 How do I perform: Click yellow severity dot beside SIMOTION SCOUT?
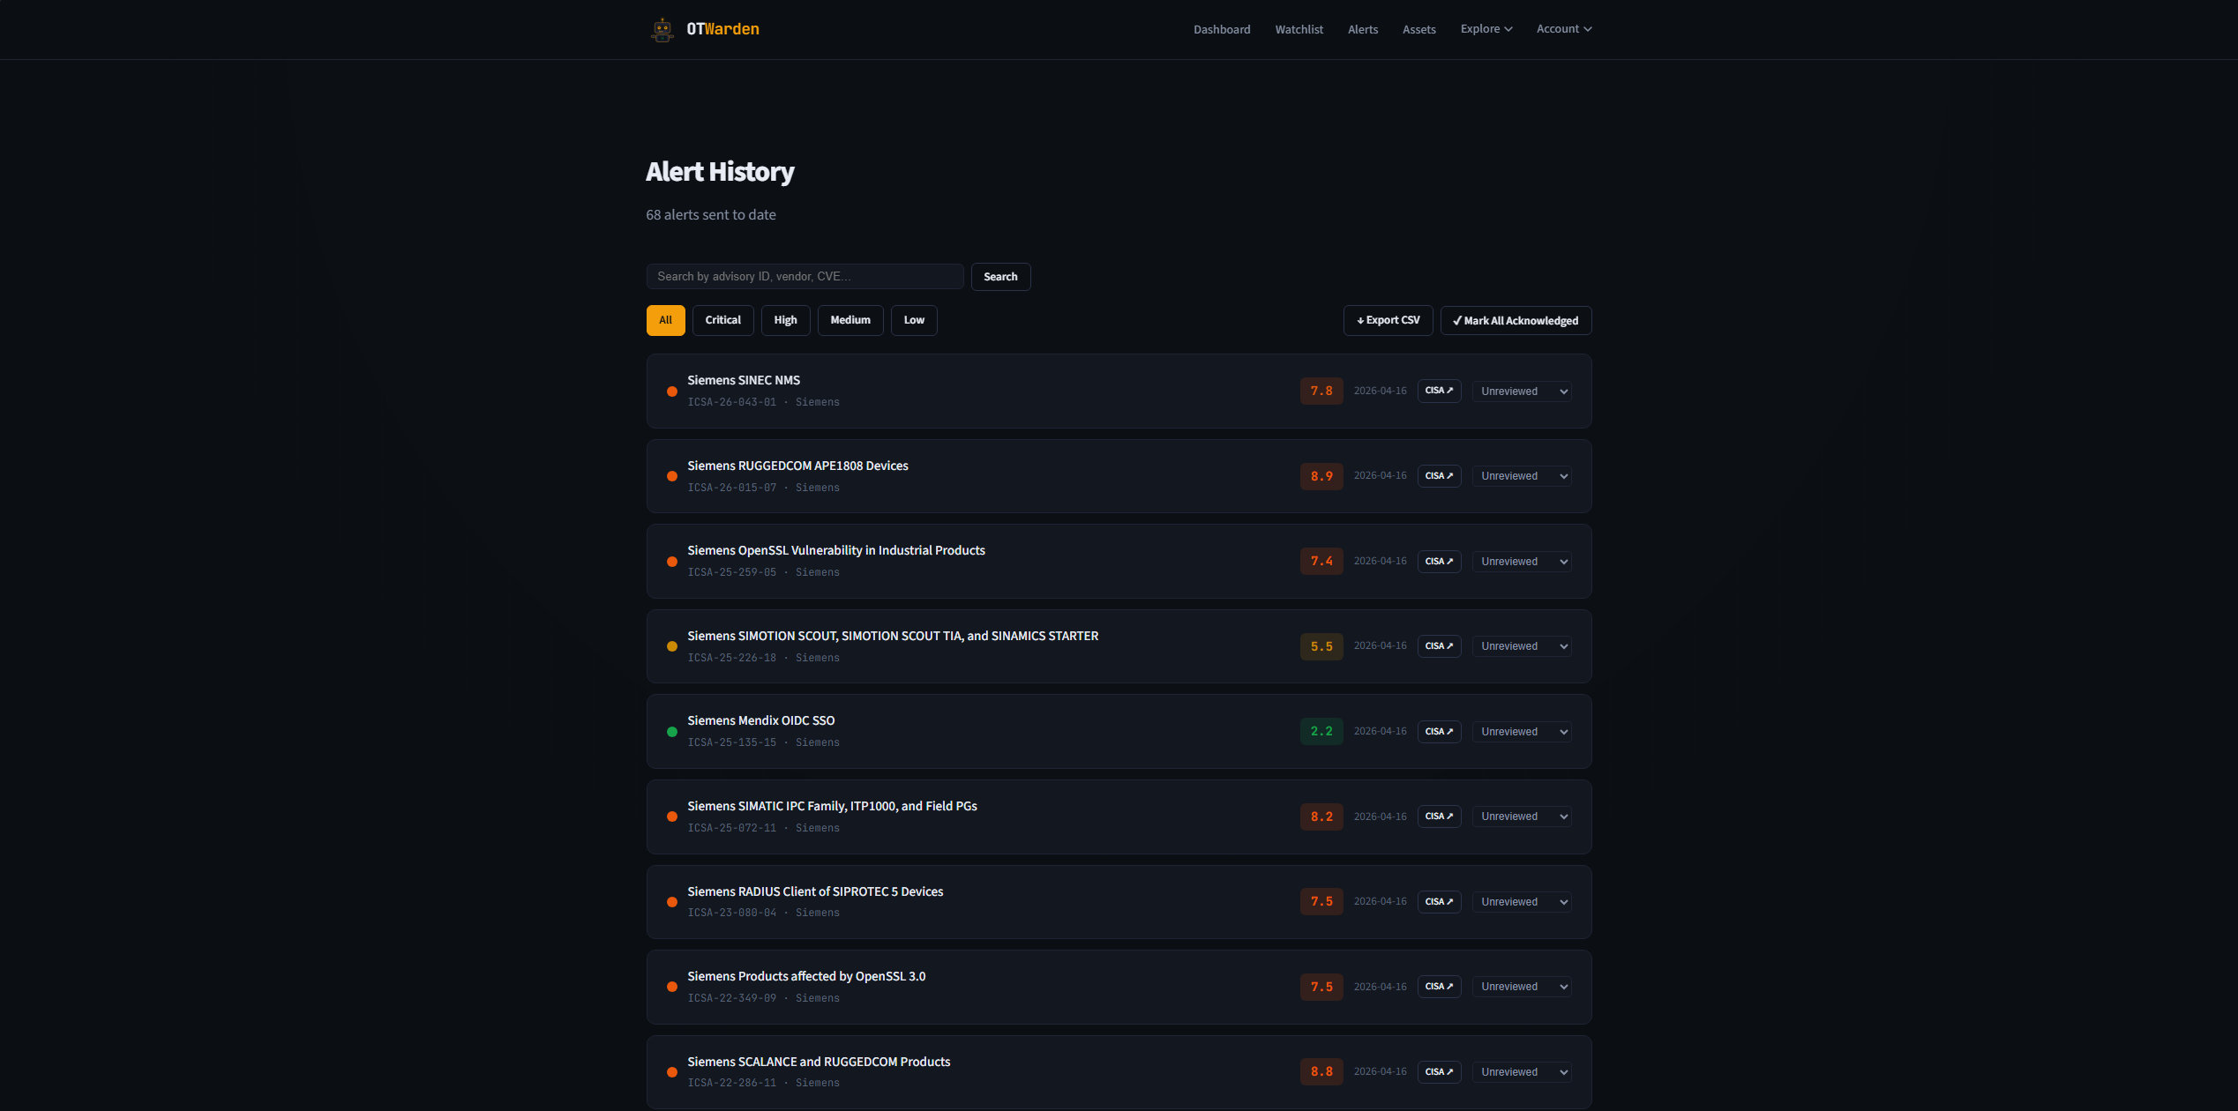point(672,646)
